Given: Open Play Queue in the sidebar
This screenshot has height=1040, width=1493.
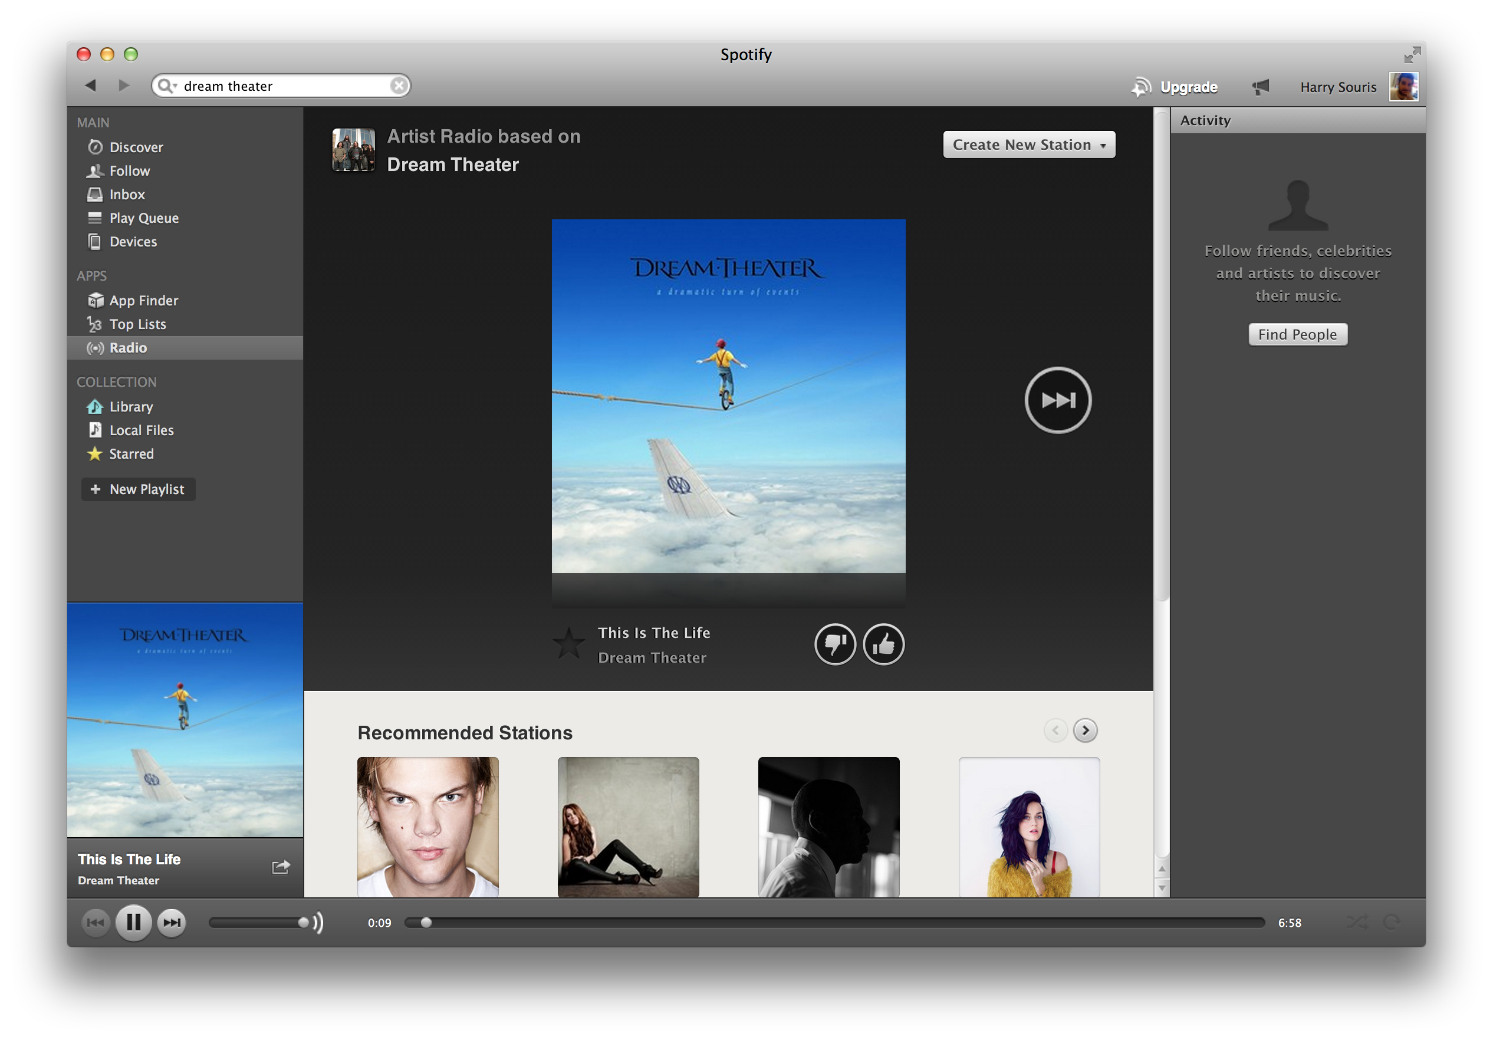Looking at the screenshot, I should pyautogui.click(x=185, y=218).
